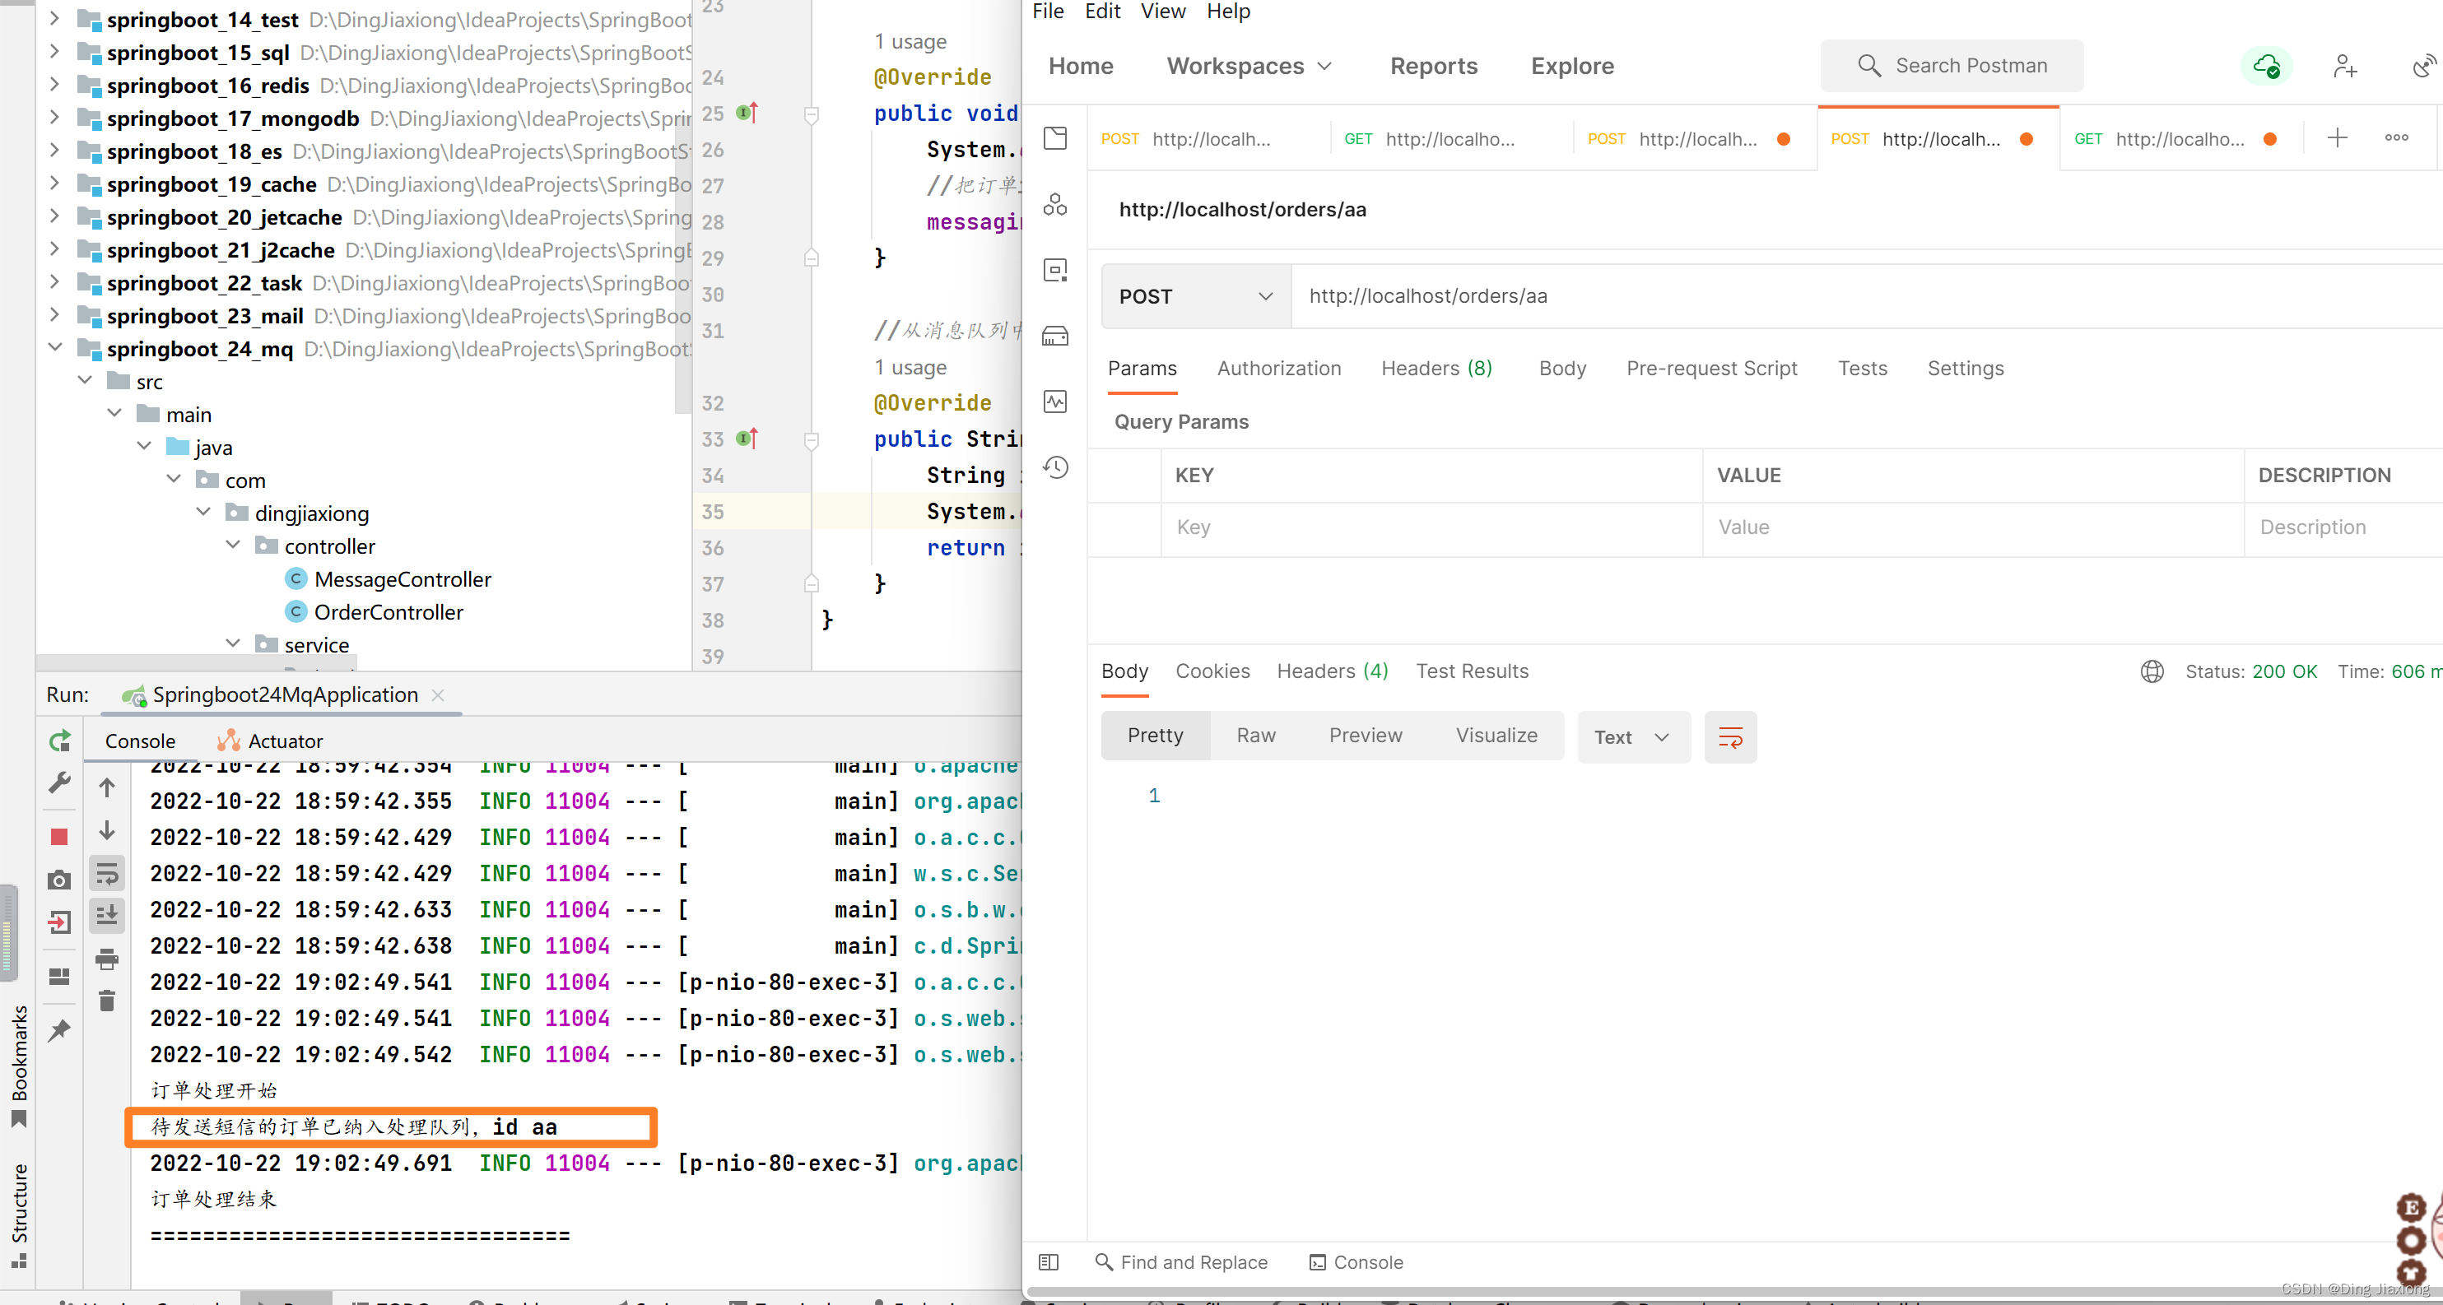
Task: Open the APIs icon in Postman sidebar
Action: point(1055,204)
